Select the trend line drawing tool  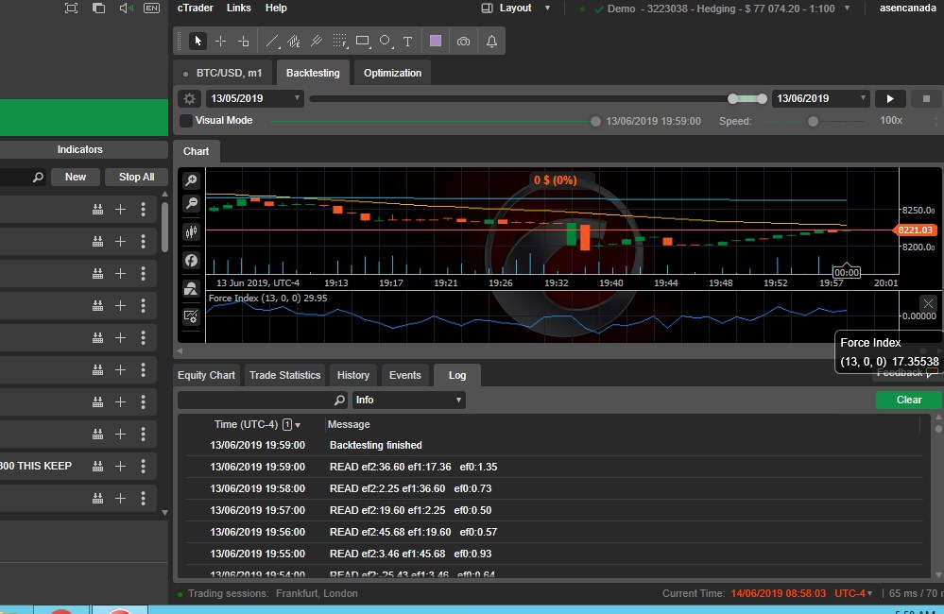pyautogui.click(x=272, y=41)
